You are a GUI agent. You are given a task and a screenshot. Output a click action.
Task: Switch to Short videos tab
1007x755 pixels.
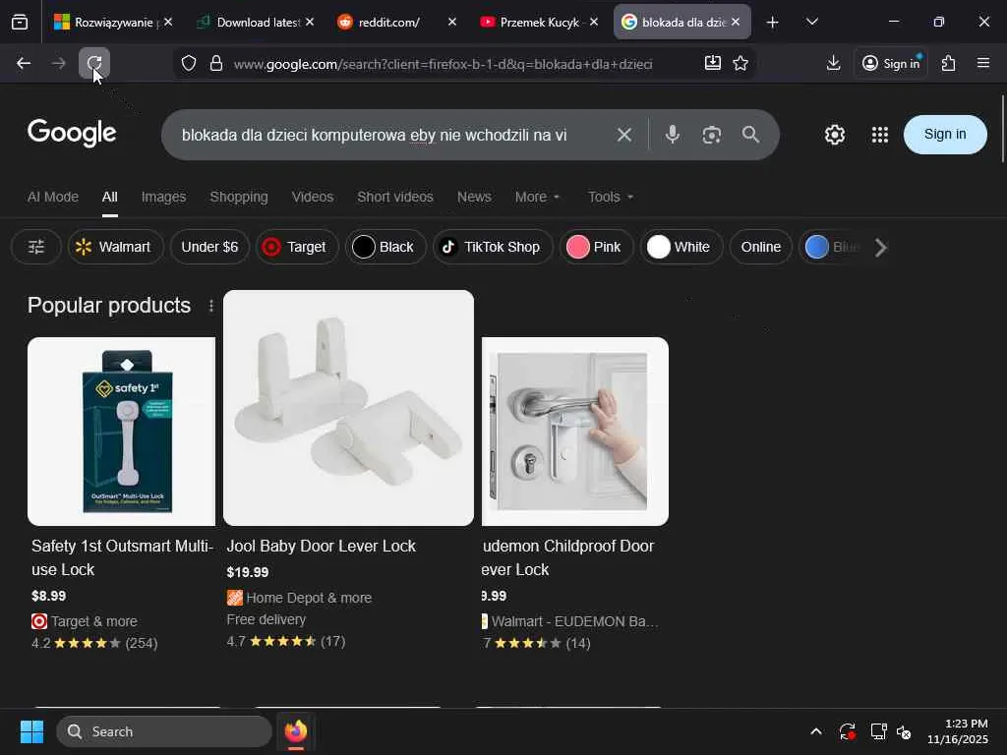395,197
